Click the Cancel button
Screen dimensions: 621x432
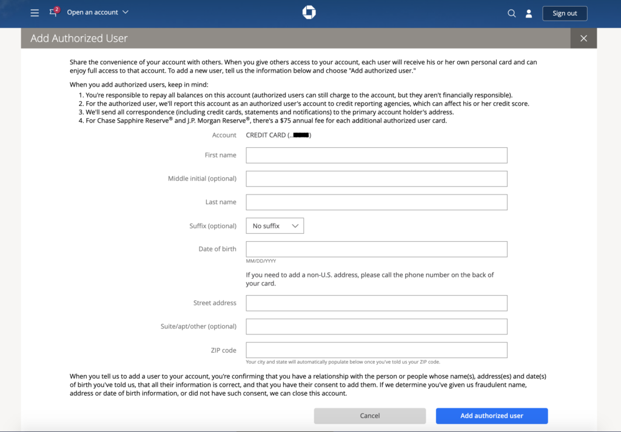pyautogui.click(x=370, y=416)
